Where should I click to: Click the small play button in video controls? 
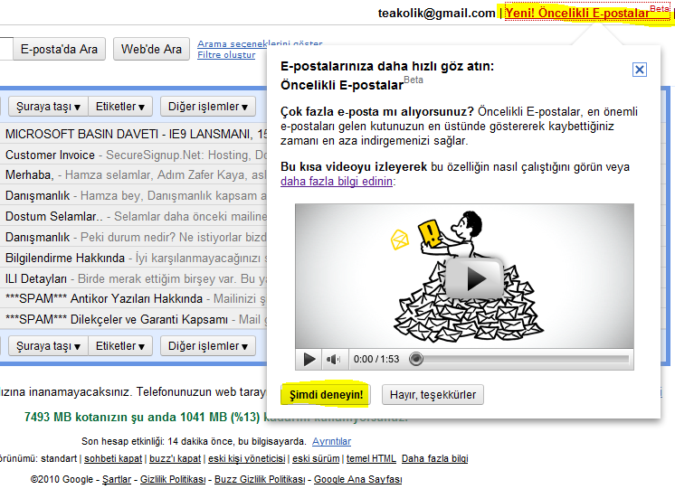(x=309, y=359)
